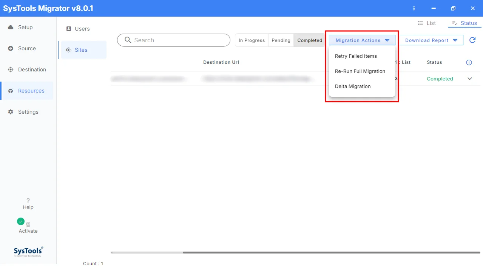Select Re-Run Full Migration
483x272 pixels.
pyautogui.click(x=360, y=71)
